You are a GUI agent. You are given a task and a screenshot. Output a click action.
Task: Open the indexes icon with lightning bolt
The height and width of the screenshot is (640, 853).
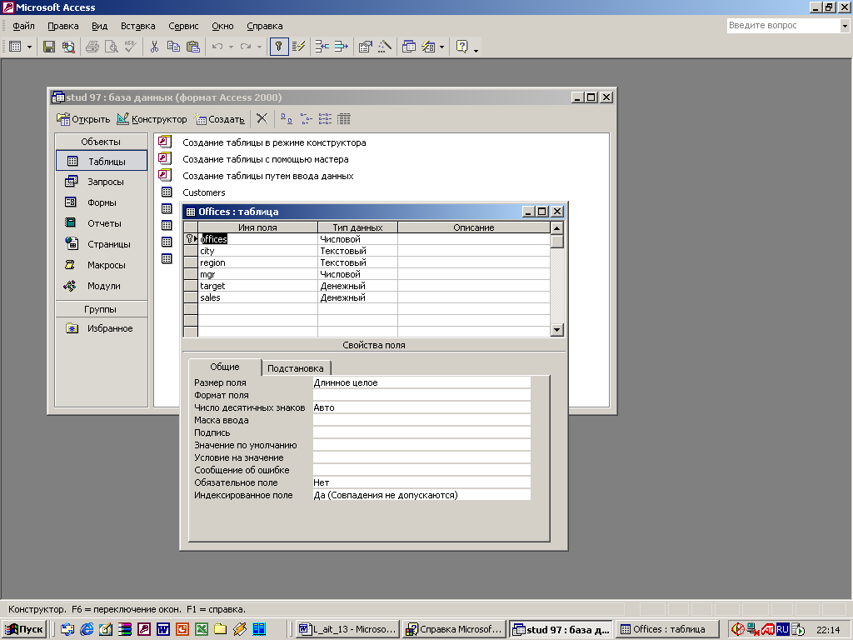[298, 47]
